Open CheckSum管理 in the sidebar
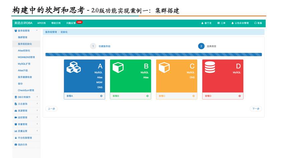The width and height of the screenshot is (283, 158). tap(26, 90)
